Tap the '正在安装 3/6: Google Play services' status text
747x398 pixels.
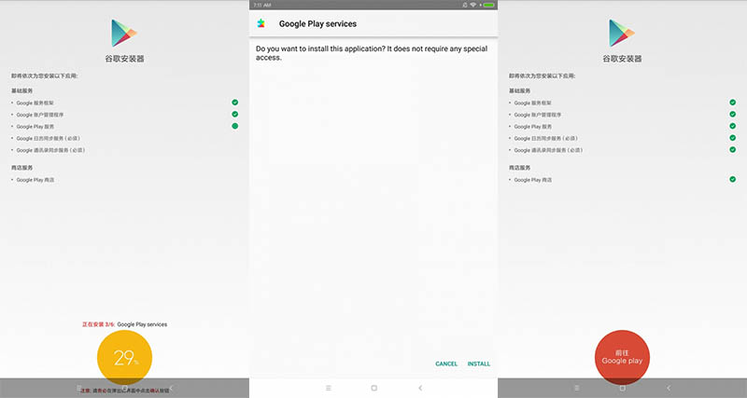click(x=124, y=324)
